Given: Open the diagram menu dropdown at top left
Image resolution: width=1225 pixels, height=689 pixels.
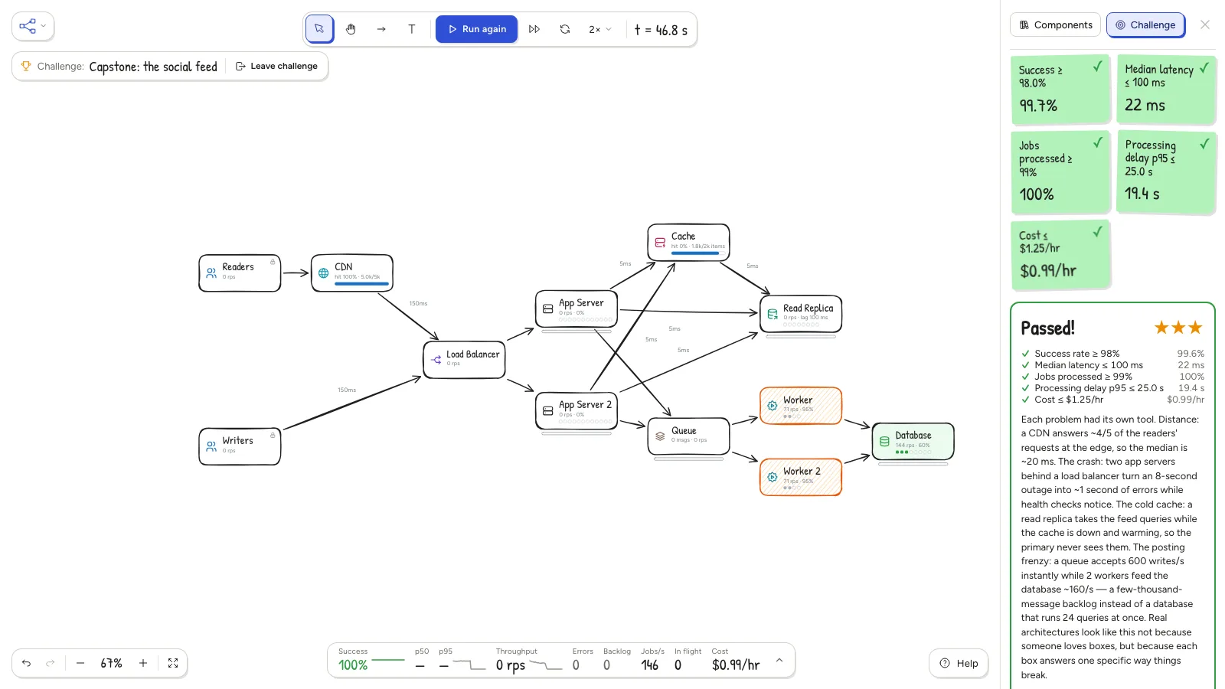Looking at the screenshot, I should click(x=33, y=26).
